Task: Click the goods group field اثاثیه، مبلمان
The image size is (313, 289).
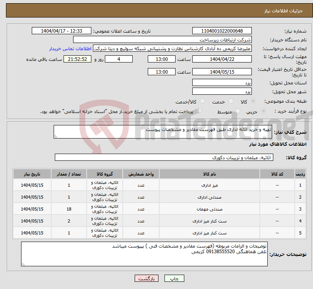Action: (x=164, y=157)
